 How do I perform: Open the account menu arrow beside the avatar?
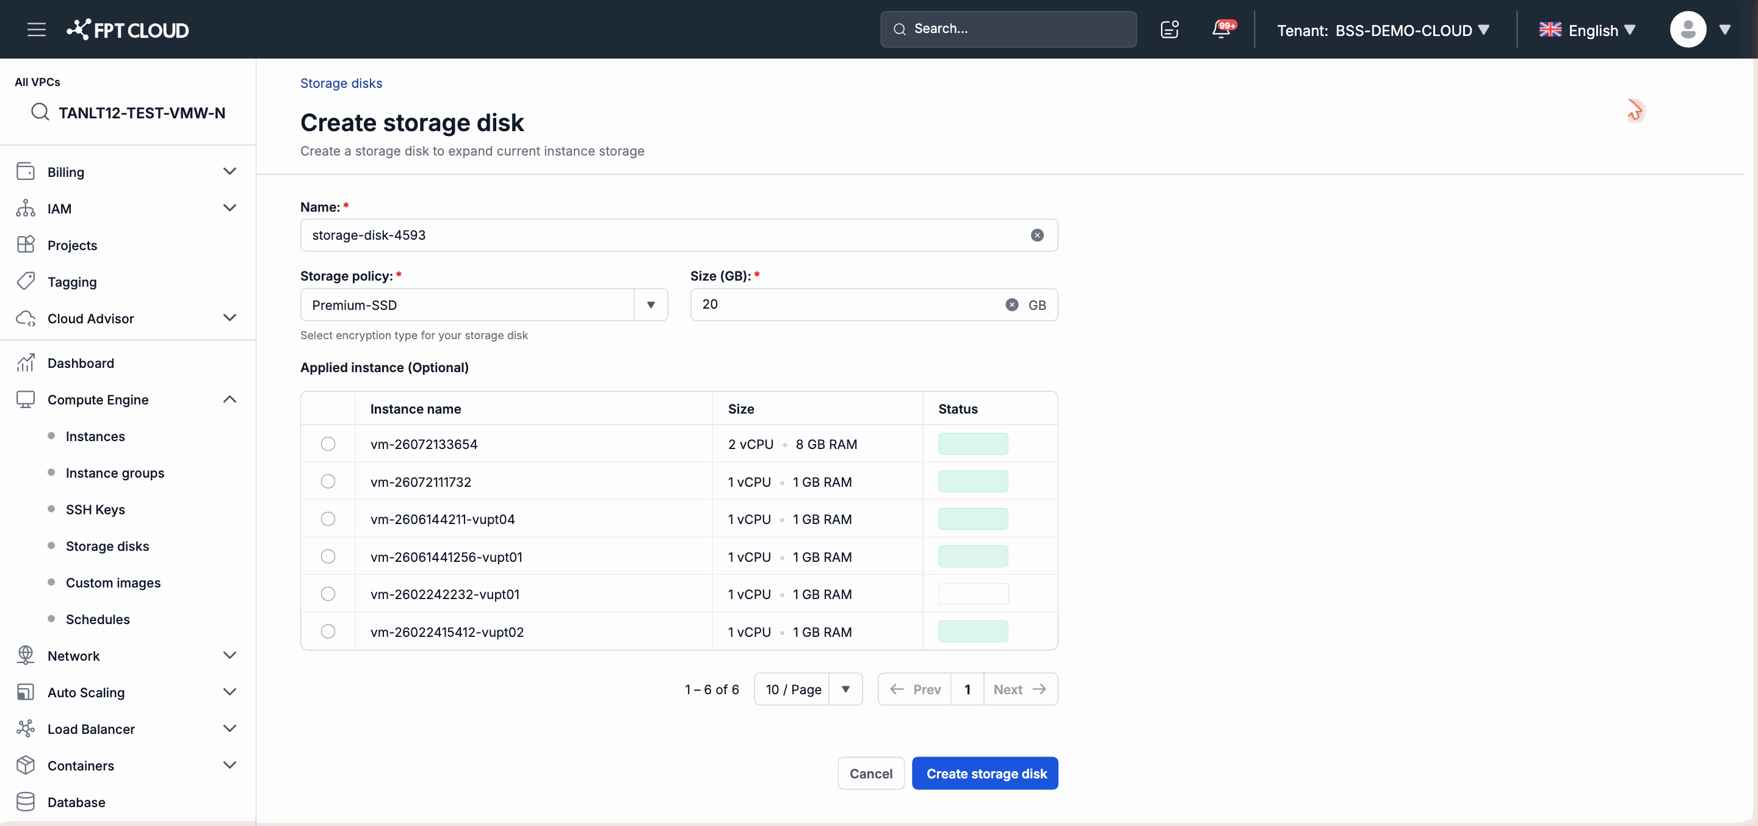coord(1724,29)
